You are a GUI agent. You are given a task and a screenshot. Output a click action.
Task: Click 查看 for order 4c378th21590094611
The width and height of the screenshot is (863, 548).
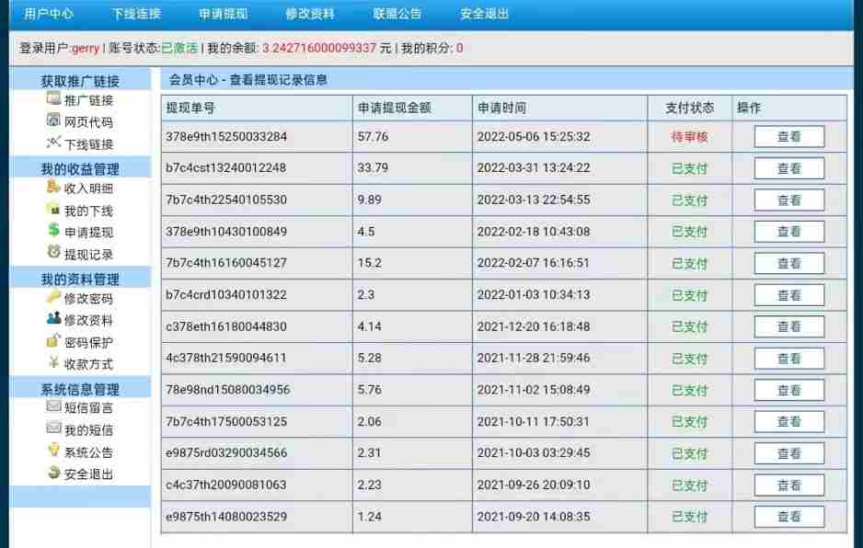click(789, 359)
